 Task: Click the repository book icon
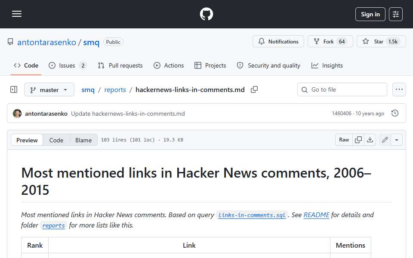coord(10,42)
